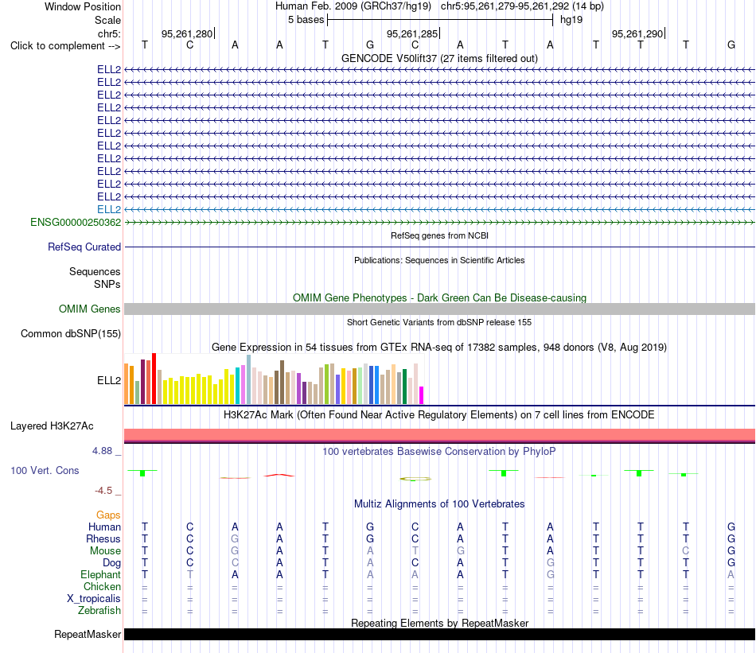
Task: Click the ELL2 label of GTEx chart
Action: [x=109, y=380]
